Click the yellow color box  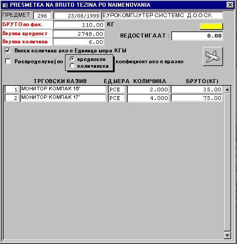[211, 26]
